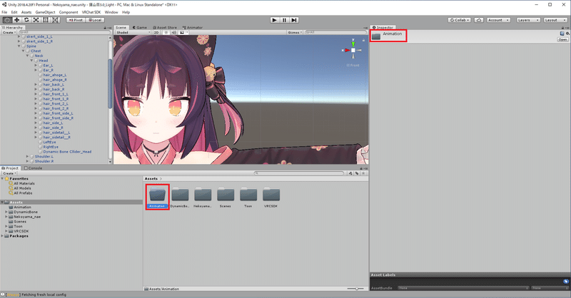The image size is (571, 298).
Task: Switch to the Game tab
Action: point(140,27)
